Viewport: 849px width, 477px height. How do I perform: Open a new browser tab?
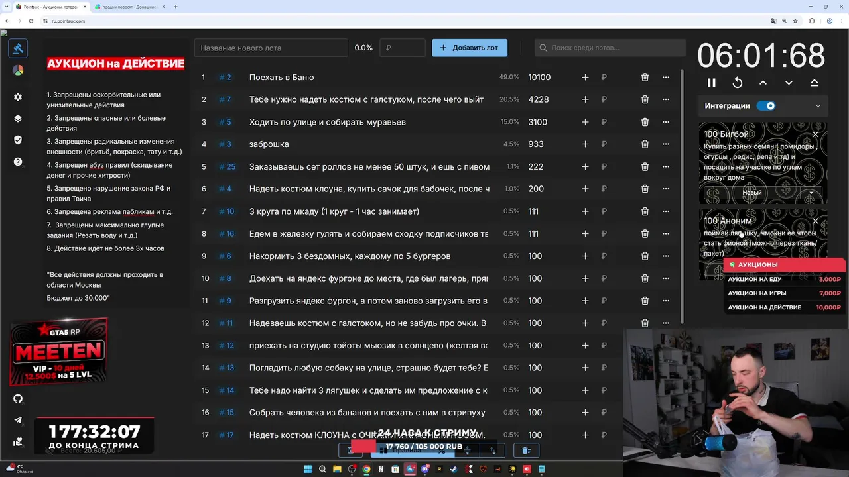[176, 7]
